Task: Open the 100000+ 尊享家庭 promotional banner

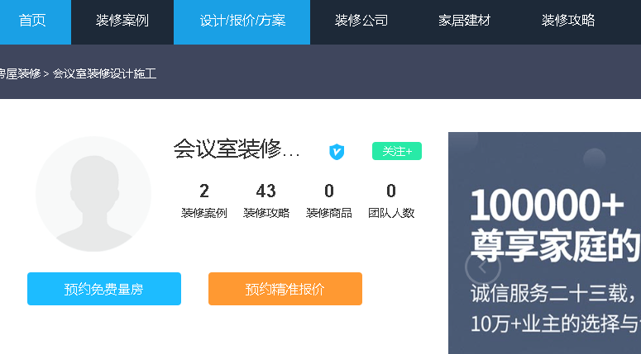Action: pyautogui.click(x=544, y=243)
